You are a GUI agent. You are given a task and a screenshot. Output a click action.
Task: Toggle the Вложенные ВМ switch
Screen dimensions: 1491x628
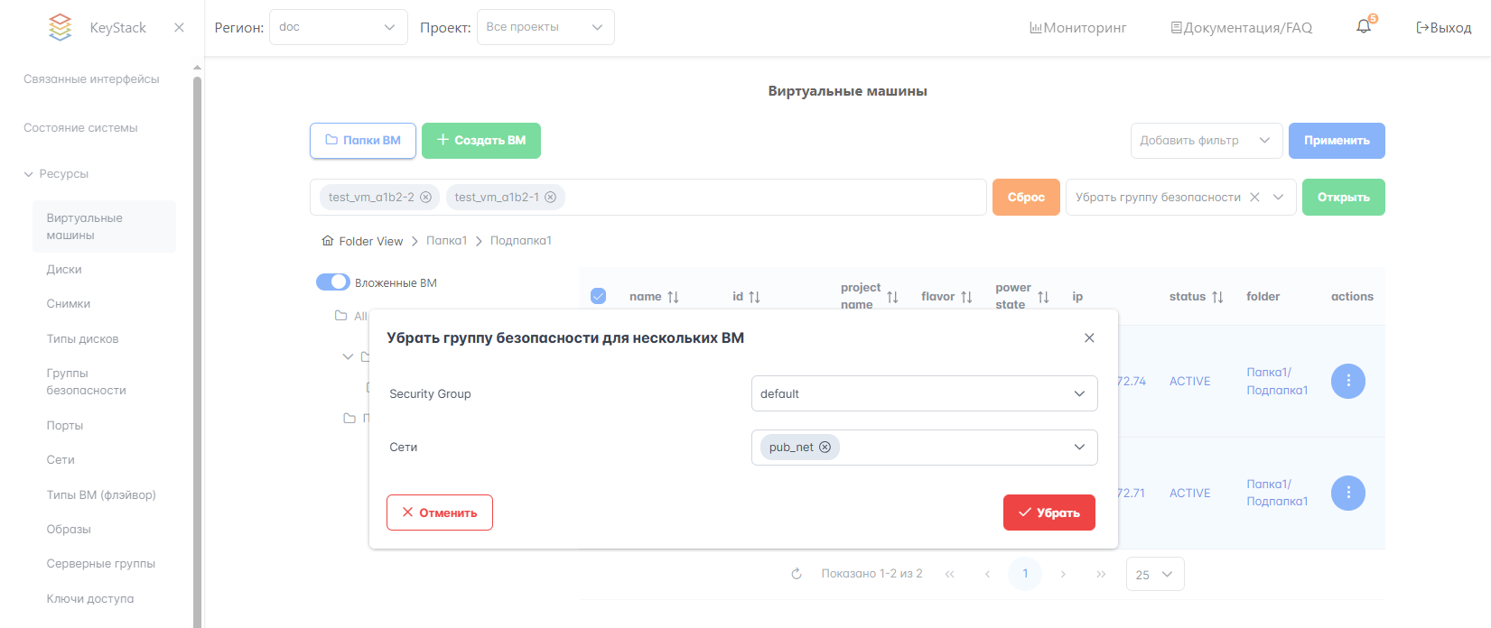click(x=332, y=282)
